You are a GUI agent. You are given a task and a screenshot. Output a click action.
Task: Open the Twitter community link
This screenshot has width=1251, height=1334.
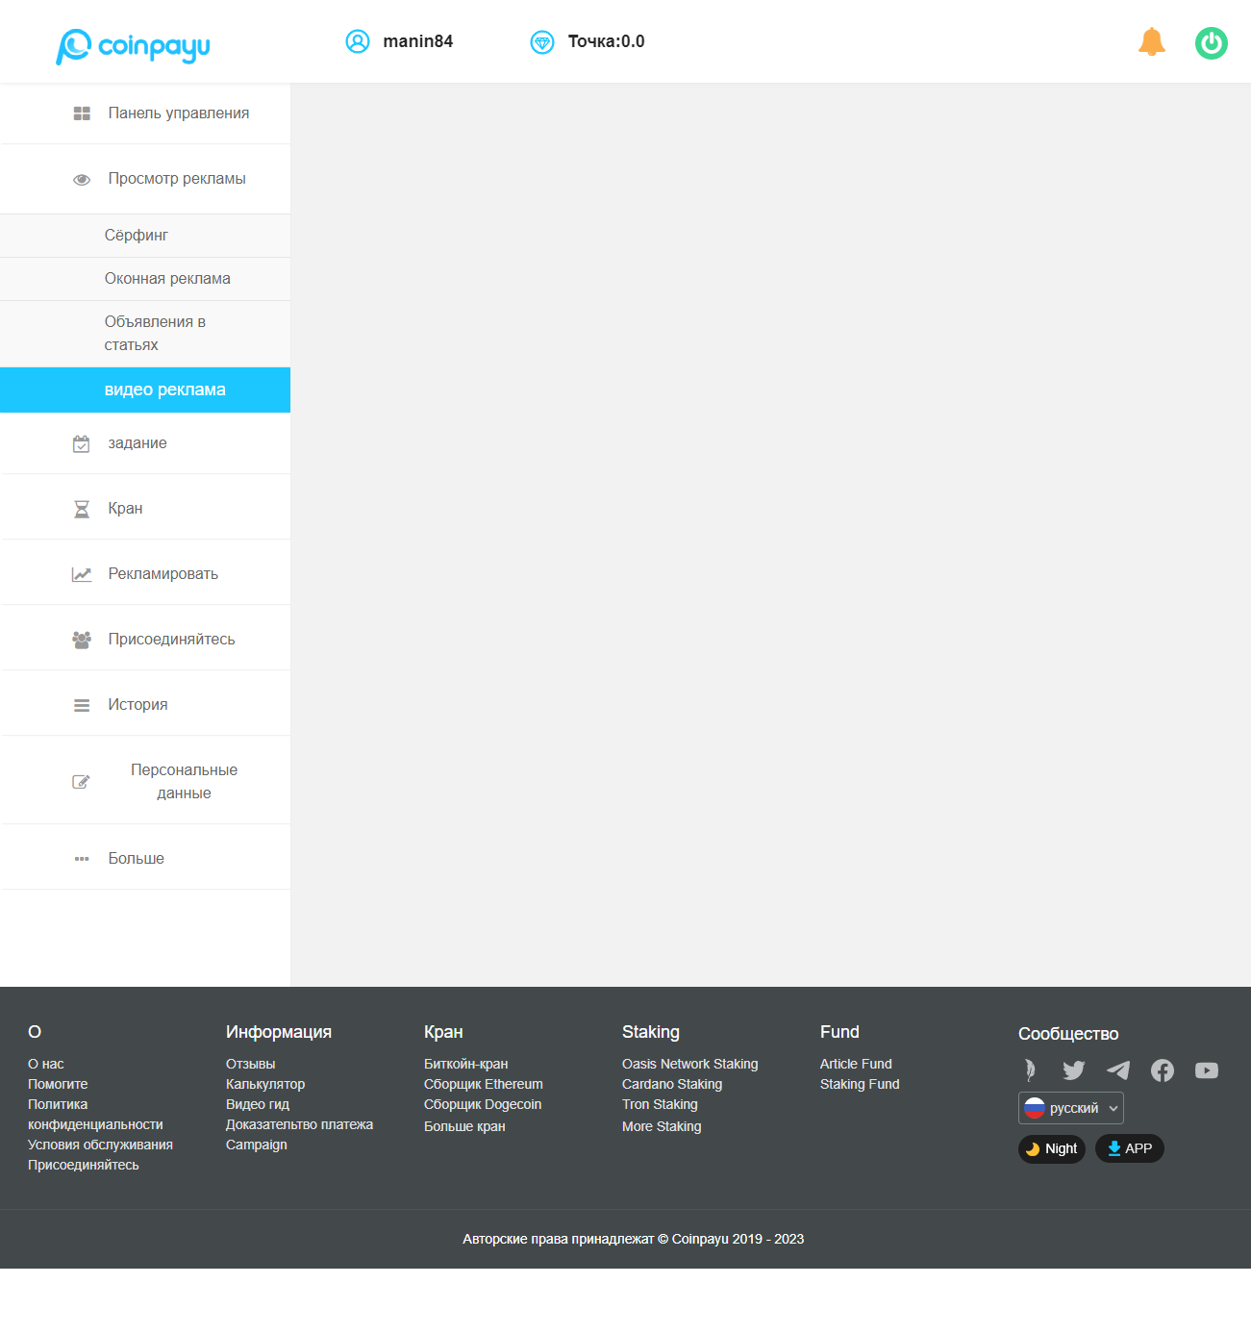(1074, 1070)
